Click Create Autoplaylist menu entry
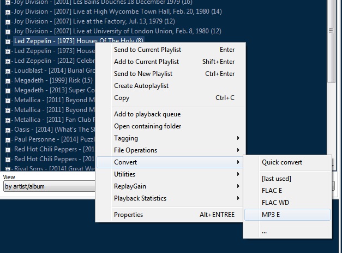Screen dimensions: 342x253 point(170,86)
